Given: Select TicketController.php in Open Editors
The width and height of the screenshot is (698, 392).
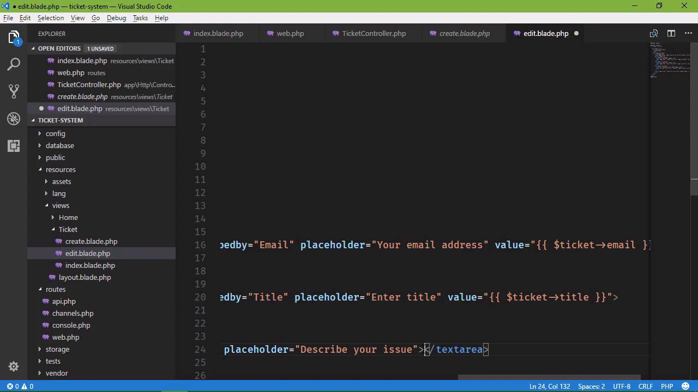Looking at the screenshot, I should [101, 84].
